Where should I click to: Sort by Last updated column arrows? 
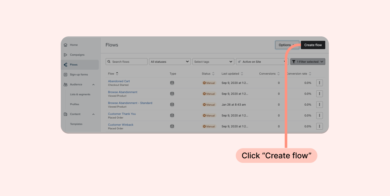pyautogui.click(x=242, y=74)
